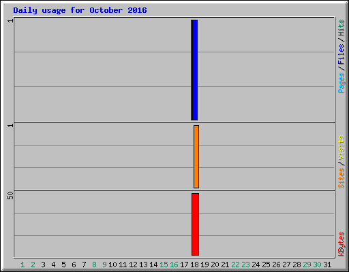The height and width of the screenshot is (272, 349).
Task: Click day label 13 on the x-axis
Action: 143,265
